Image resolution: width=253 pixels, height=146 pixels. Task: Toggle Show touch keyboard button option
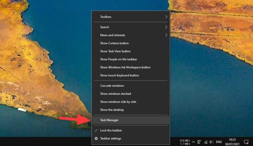tap(131, 75)
